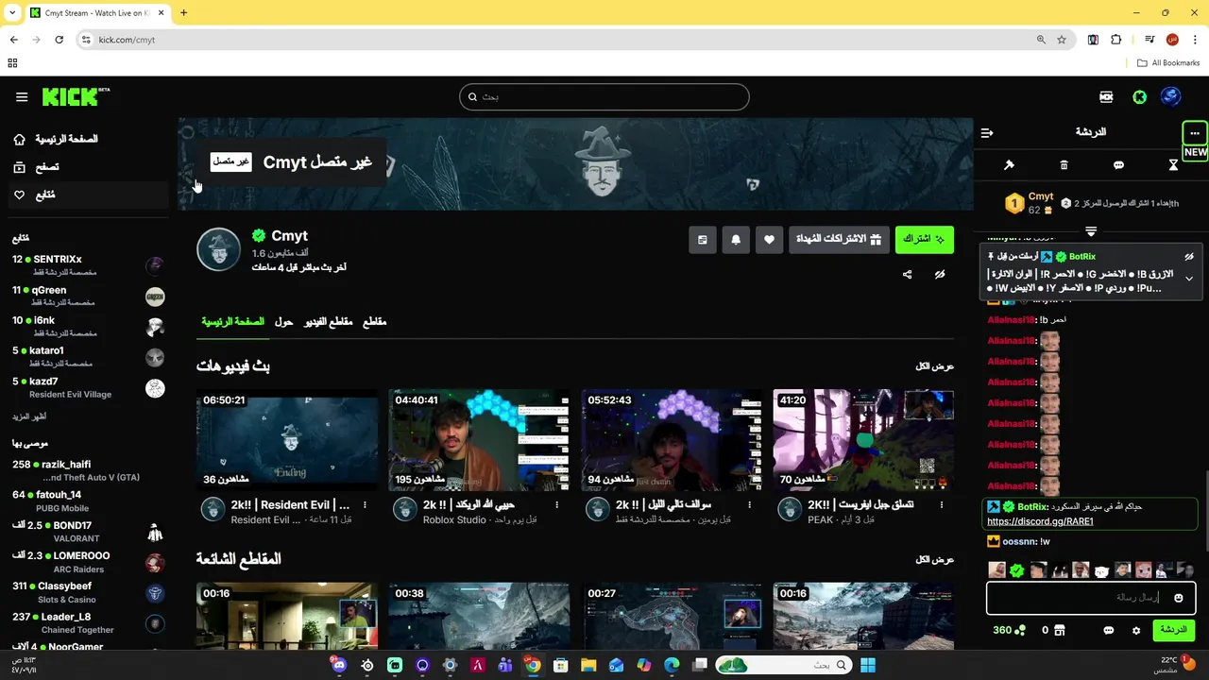Screen dimensions: 1209x680
Task: Click the green اشتراك subscribe button
Action: click(x=925, y=240)
